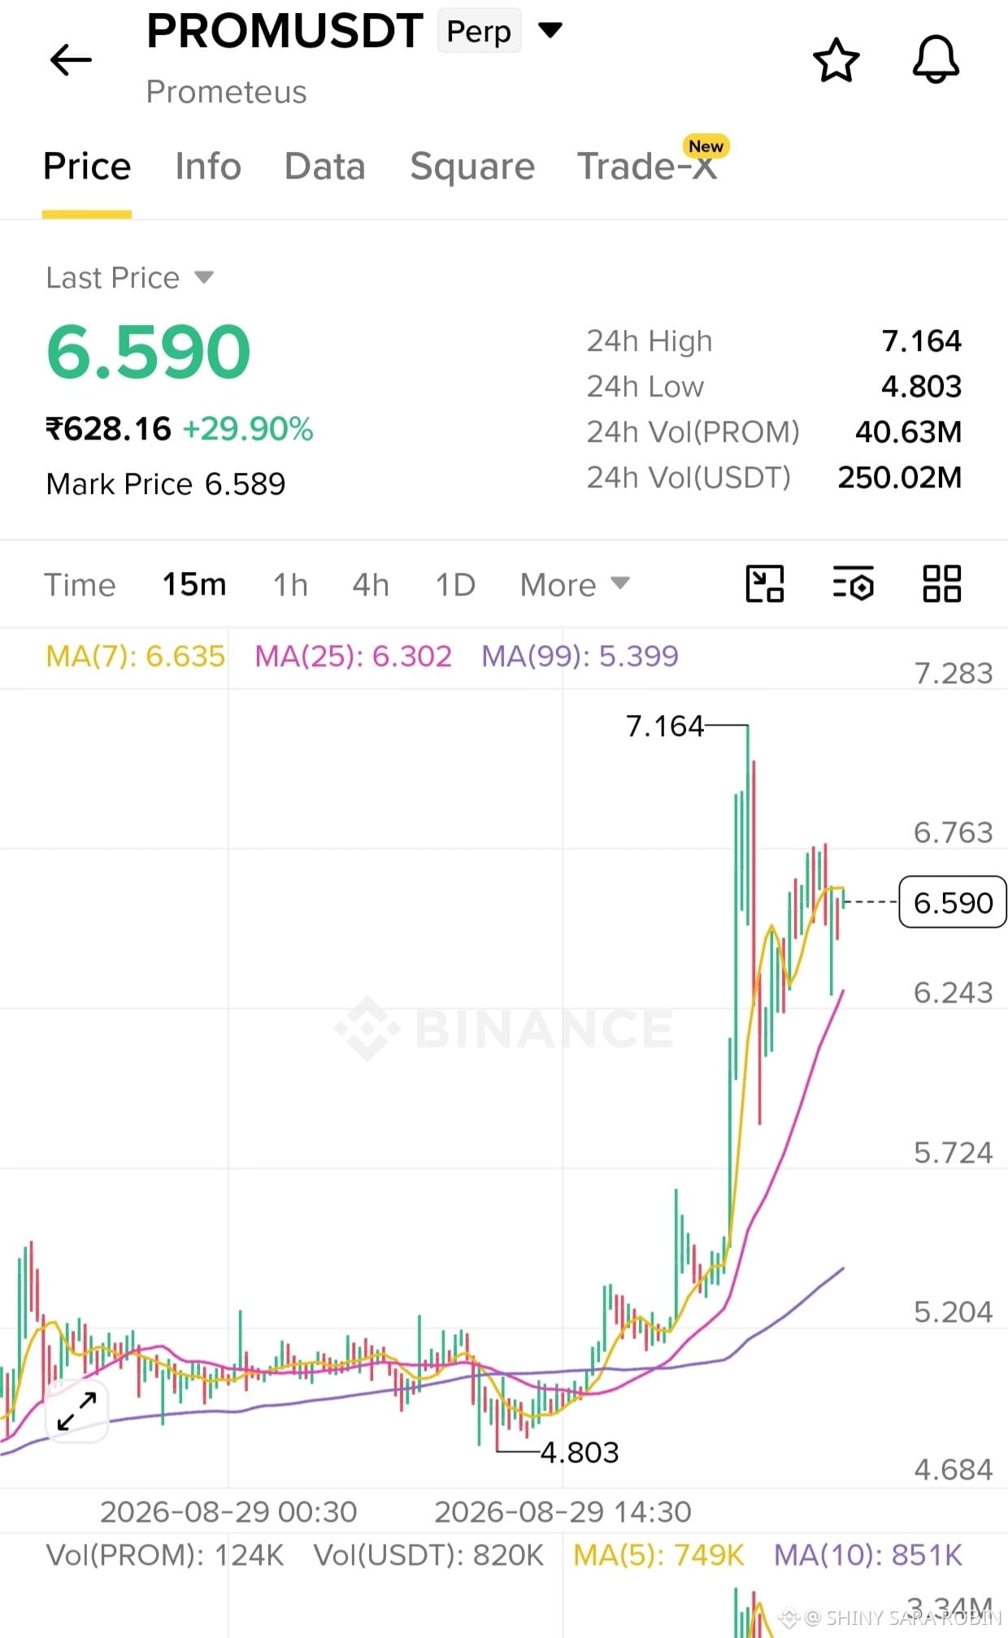Image resolution: width=1008 pixels, height=1638 pixels.
Task: Select the 1D chart interval
Action: 455,584
